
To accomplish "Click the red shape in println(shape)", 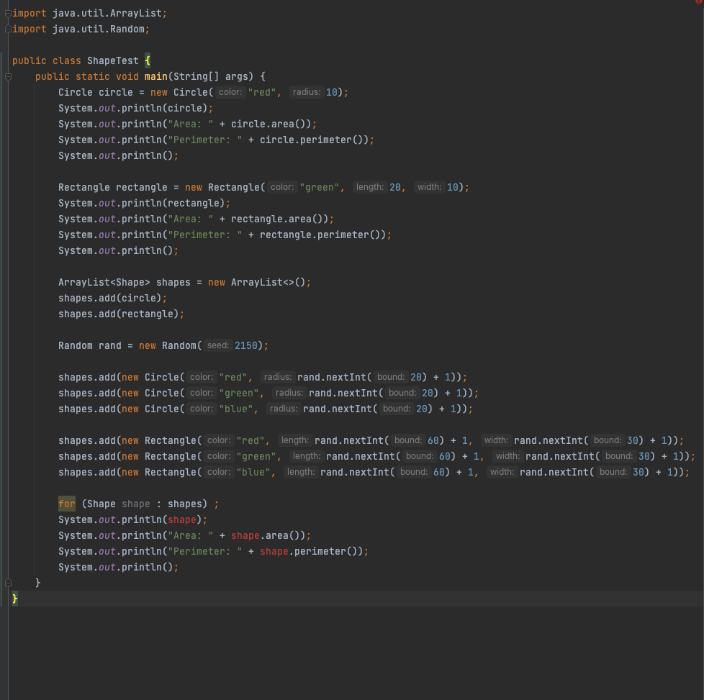I will coord(182,519).
